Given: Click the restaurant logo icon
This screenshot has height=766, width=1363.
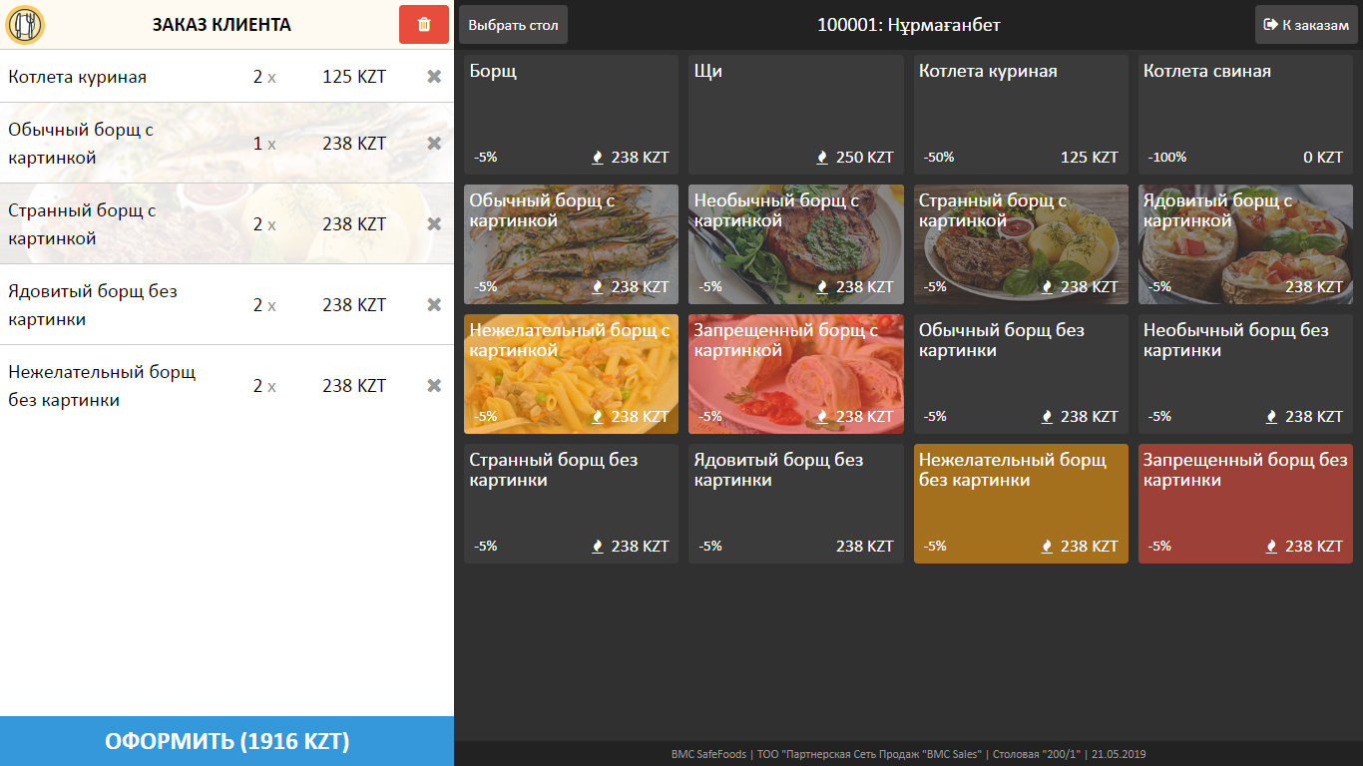Looking at the screenshot, I should (25, 25).
